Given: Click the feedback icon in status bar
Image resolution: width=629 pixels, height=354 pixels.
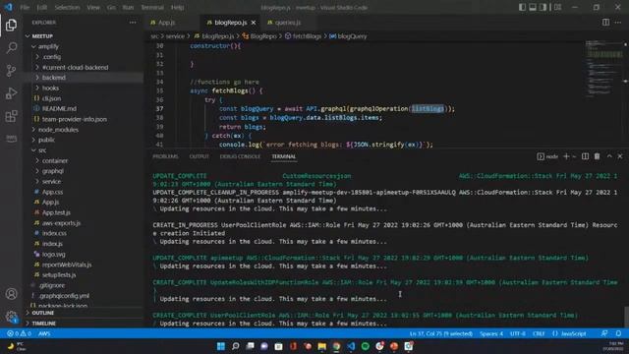Looking at the screenshot, I should (604, 333).
